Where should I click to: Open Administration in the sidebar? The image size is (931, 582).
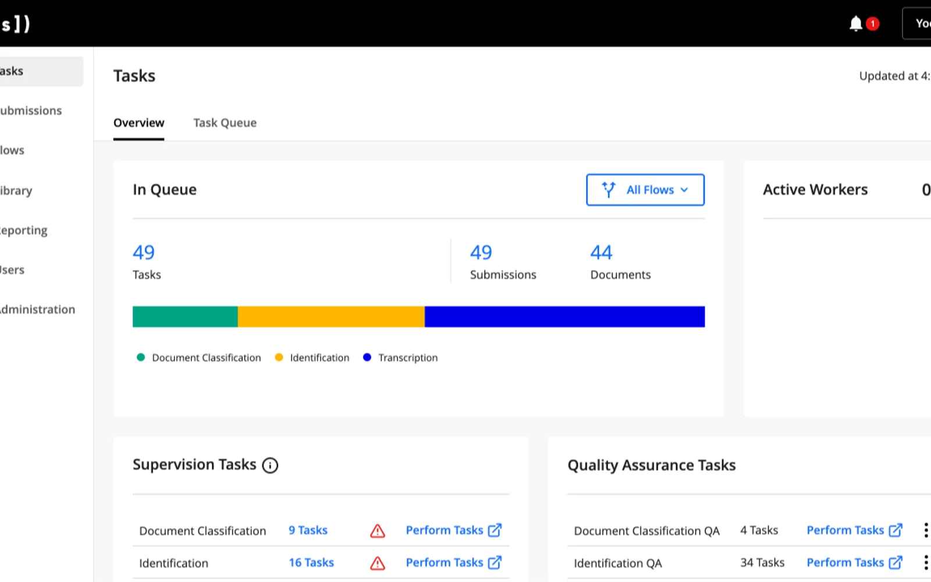point(37,310)
